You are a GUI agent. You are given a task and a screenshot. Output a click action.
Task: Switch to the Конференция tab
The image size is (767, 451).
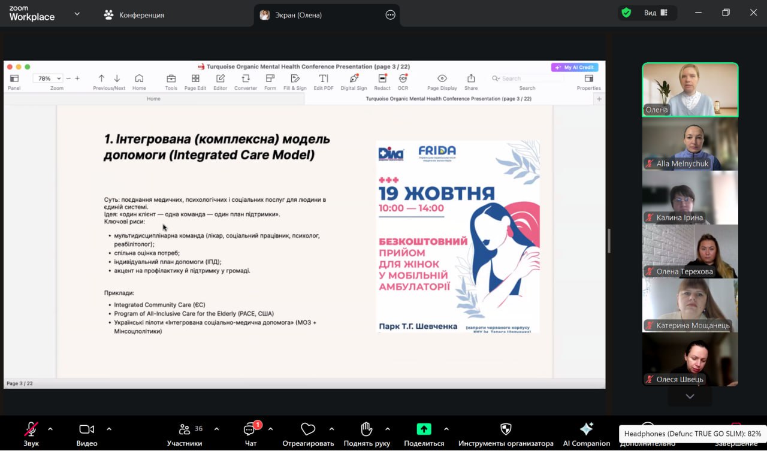pyautogui.click(x=134, y=15)
